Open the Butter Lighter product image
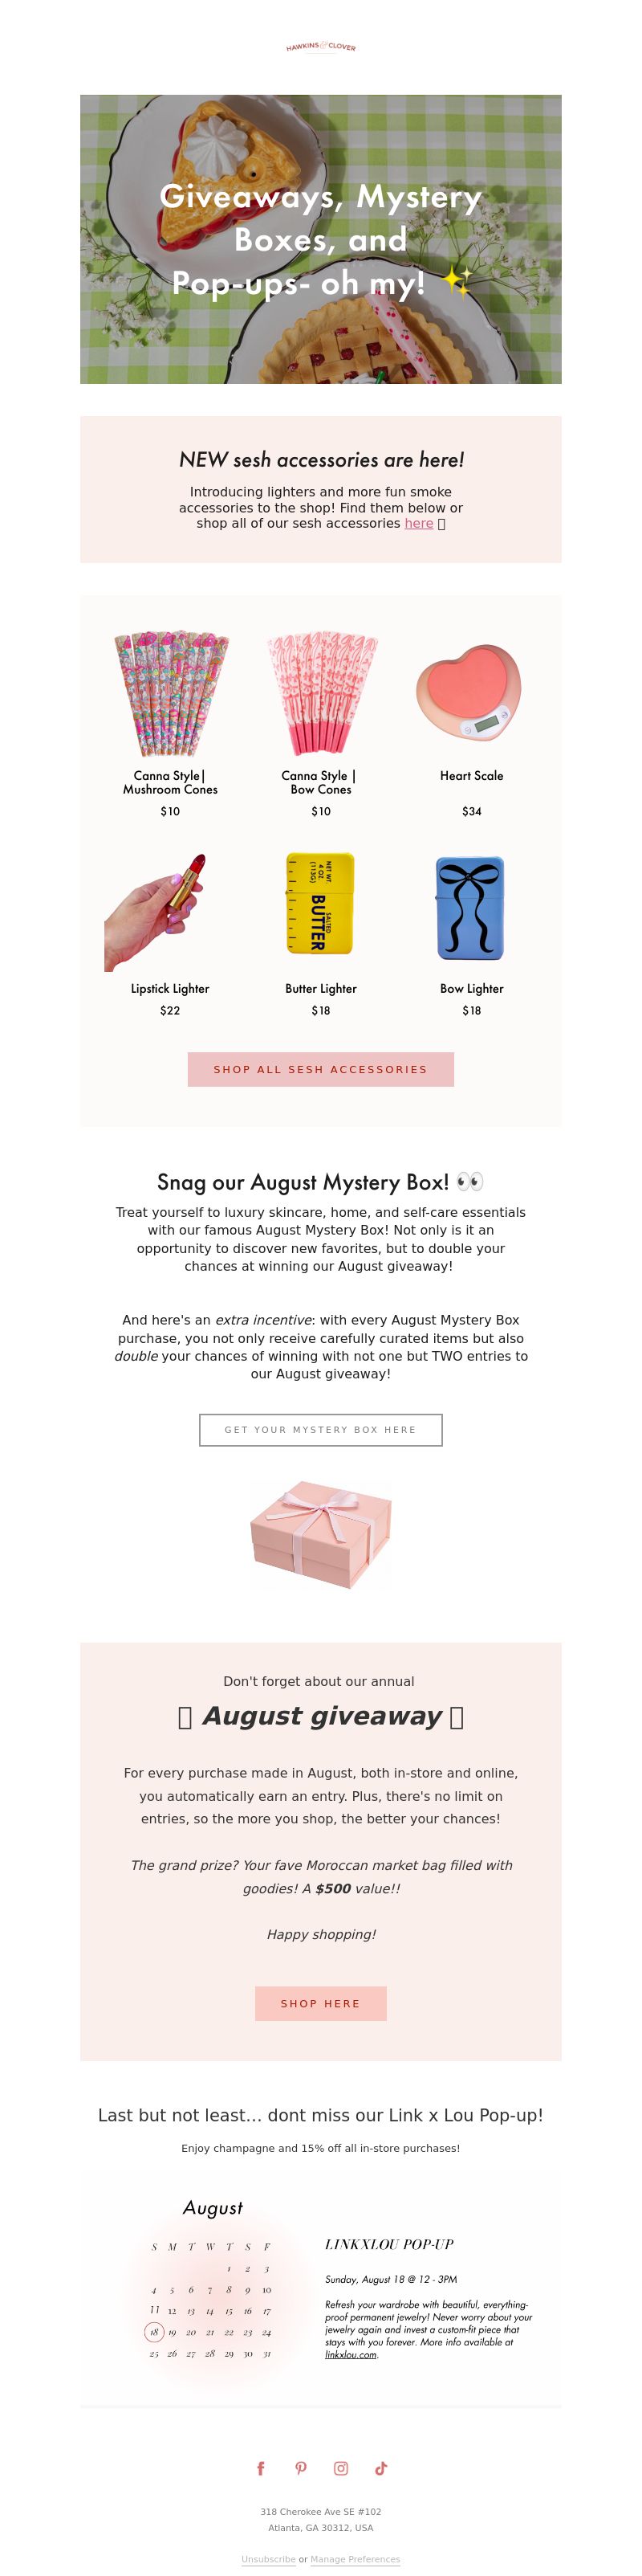Viewport: 642px width, 2576px height. pyautogui.click(x=320, y=904)
